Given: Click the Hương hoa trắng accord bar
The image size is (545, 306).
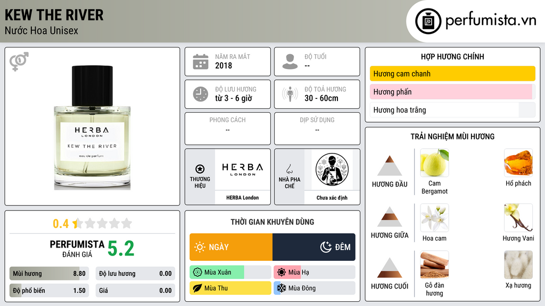Looking at the screenshot, I should 452,110.
